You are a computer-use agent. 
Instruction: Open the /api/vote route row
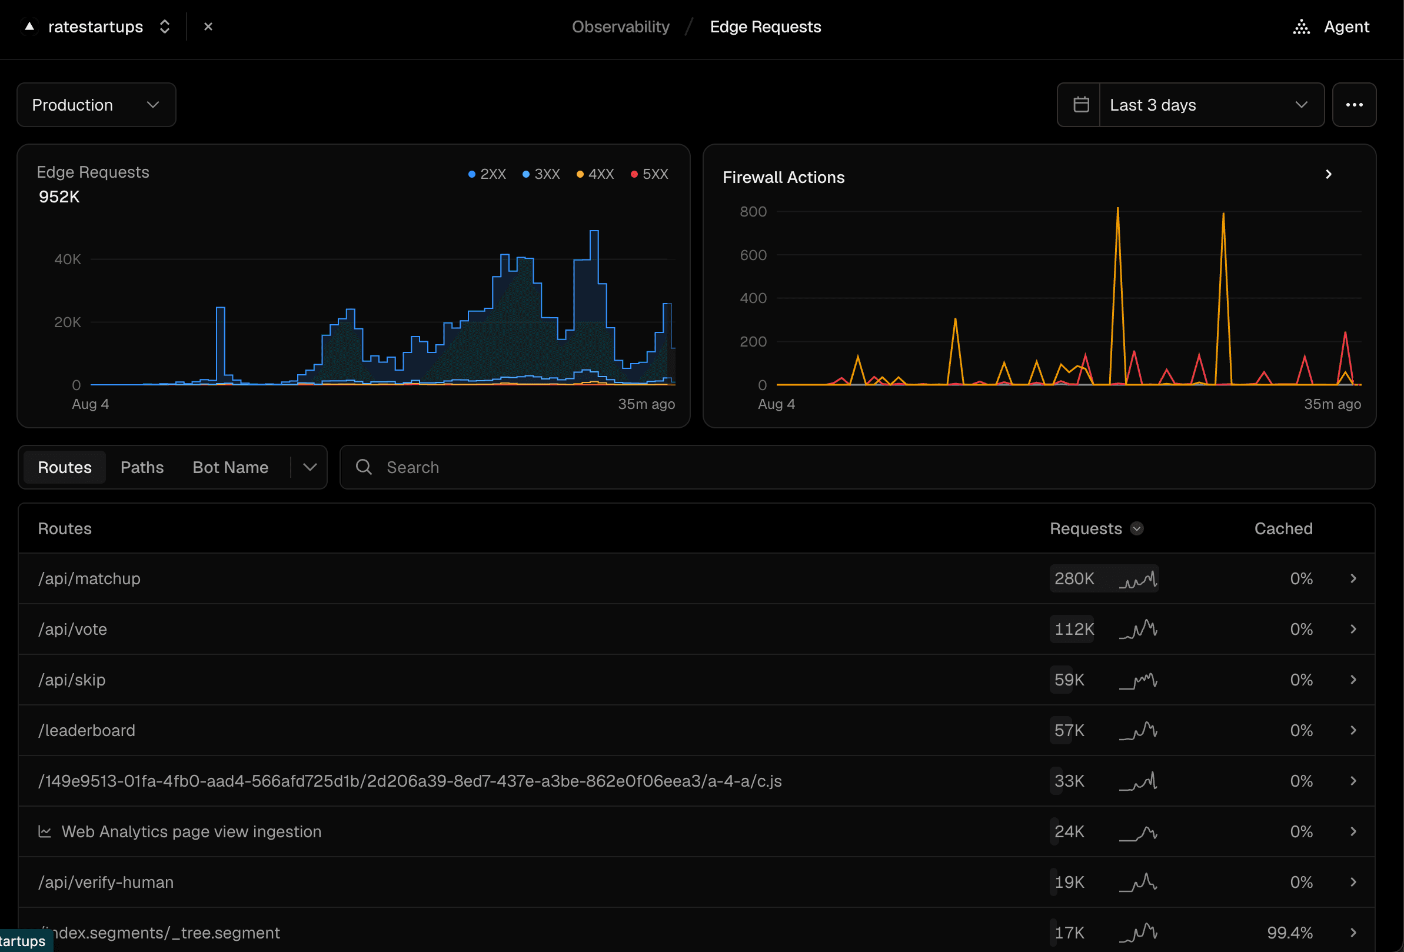[x=697, y=629]
